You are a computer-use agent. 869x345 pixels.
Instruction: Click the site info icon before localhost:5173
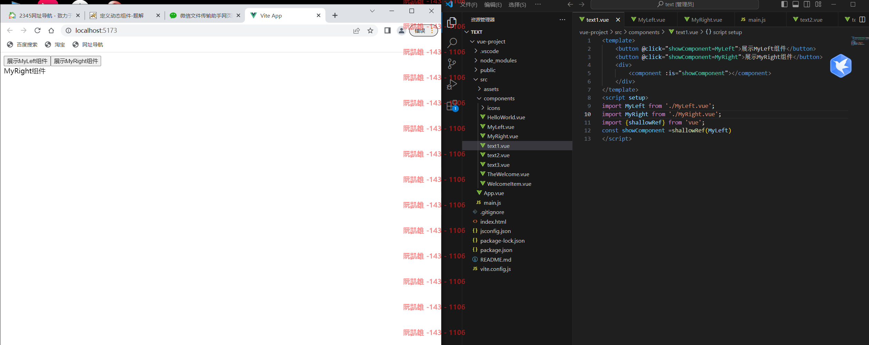[68, 30]
